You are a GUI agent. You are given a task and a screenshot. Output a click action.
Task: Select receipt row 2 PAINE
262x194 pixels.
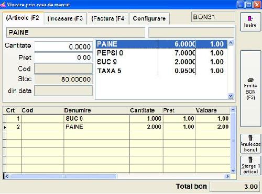(116, 127)
